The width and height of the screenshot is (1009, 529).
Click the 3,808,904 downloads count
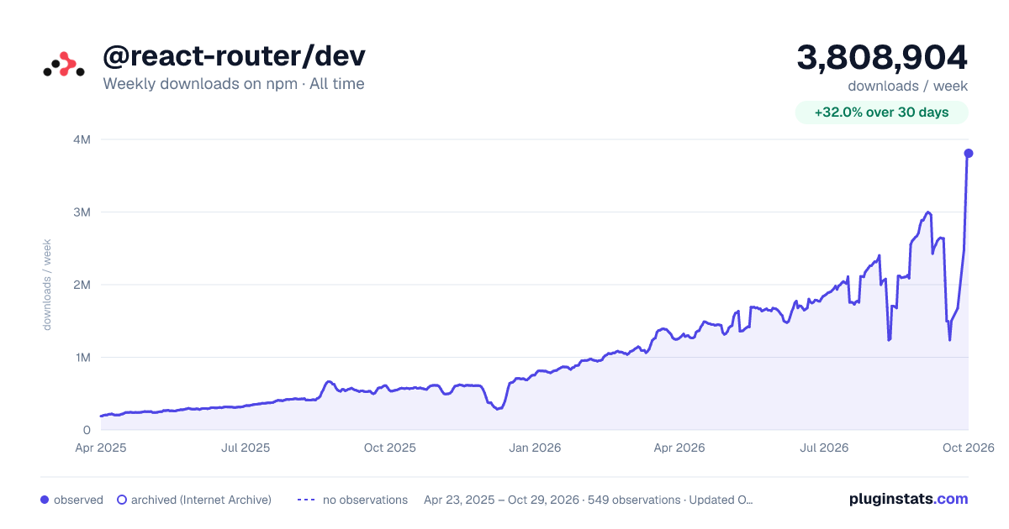pyautogui.click(x=882, y=57)
